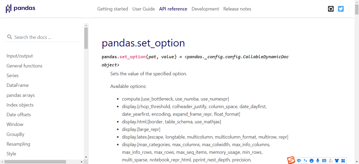The image size is (359, 164).
Task: Open the IME toolbox grid icon
Action: point(343,161)
